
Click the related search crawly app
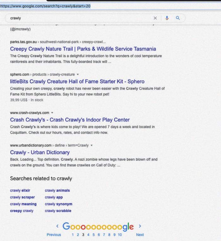(54, 197)
